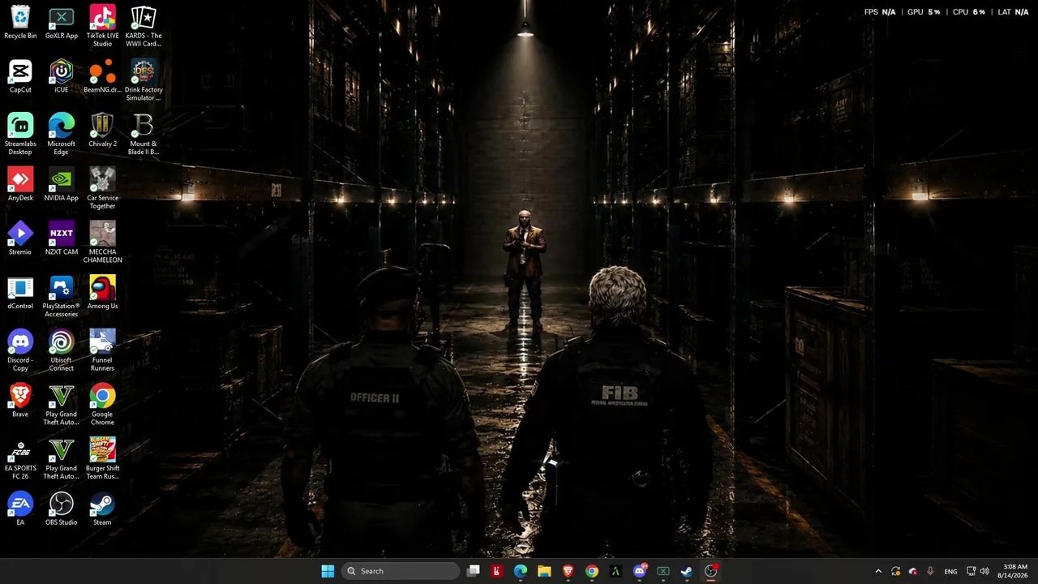Screen dimensions: 1038x584
Task: Open File Explorer from the taskbar
Action: pos(544,571)
